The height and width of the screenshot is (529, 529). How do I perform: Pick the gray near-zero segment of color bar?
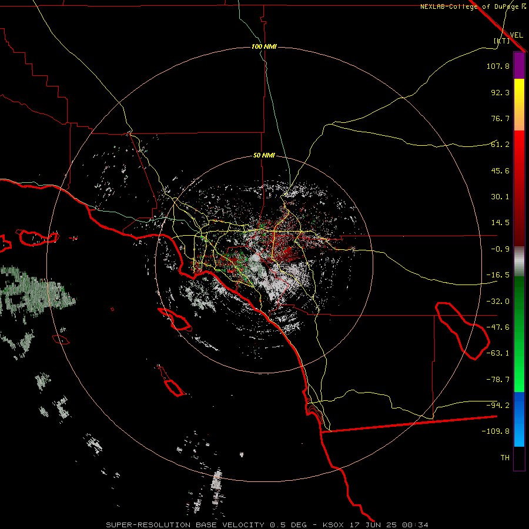click(519, 261)
